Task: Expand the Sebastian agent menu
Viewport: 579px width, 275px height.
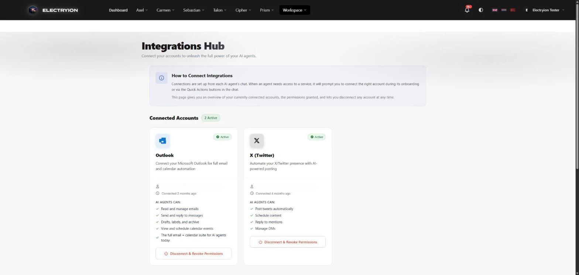Action: pyautogui.click(x=193, y=10)
